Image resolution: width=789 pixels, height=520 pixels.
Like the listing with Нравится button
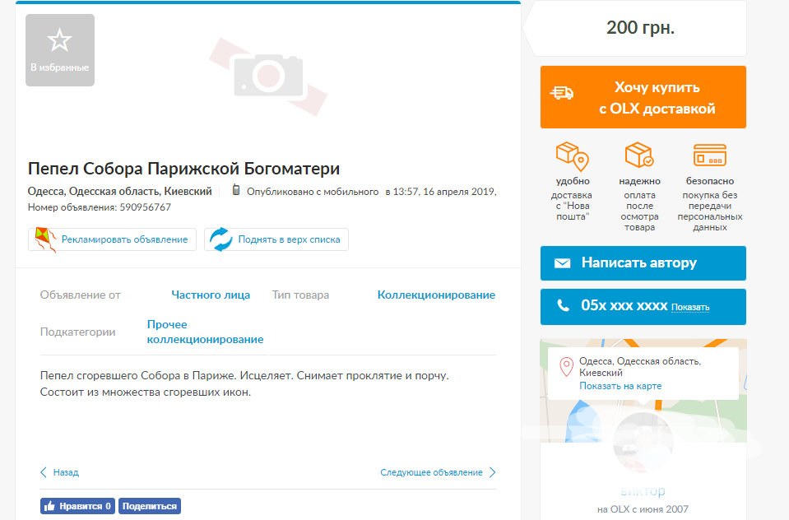click(77, 506)
